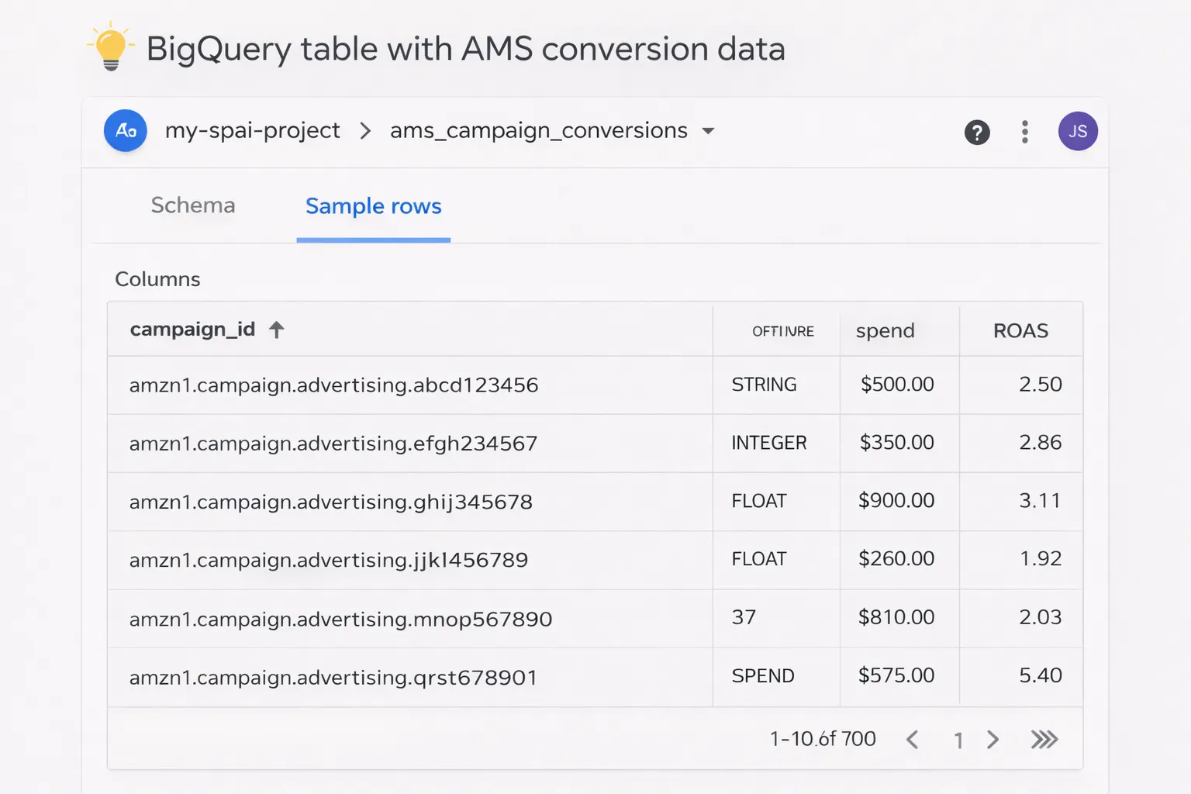Click the spend column header
Image resolution: width=1191 pixels, height=794 pixels.
point(885,330)
